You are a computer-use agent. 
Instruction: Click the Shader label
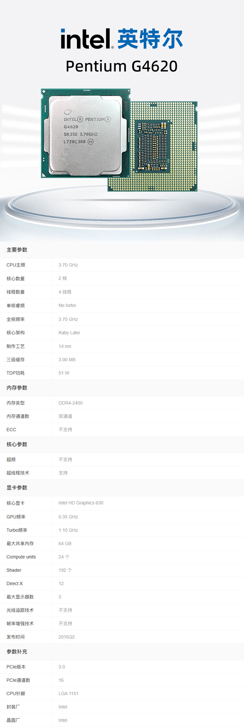(x=14, y=570)
